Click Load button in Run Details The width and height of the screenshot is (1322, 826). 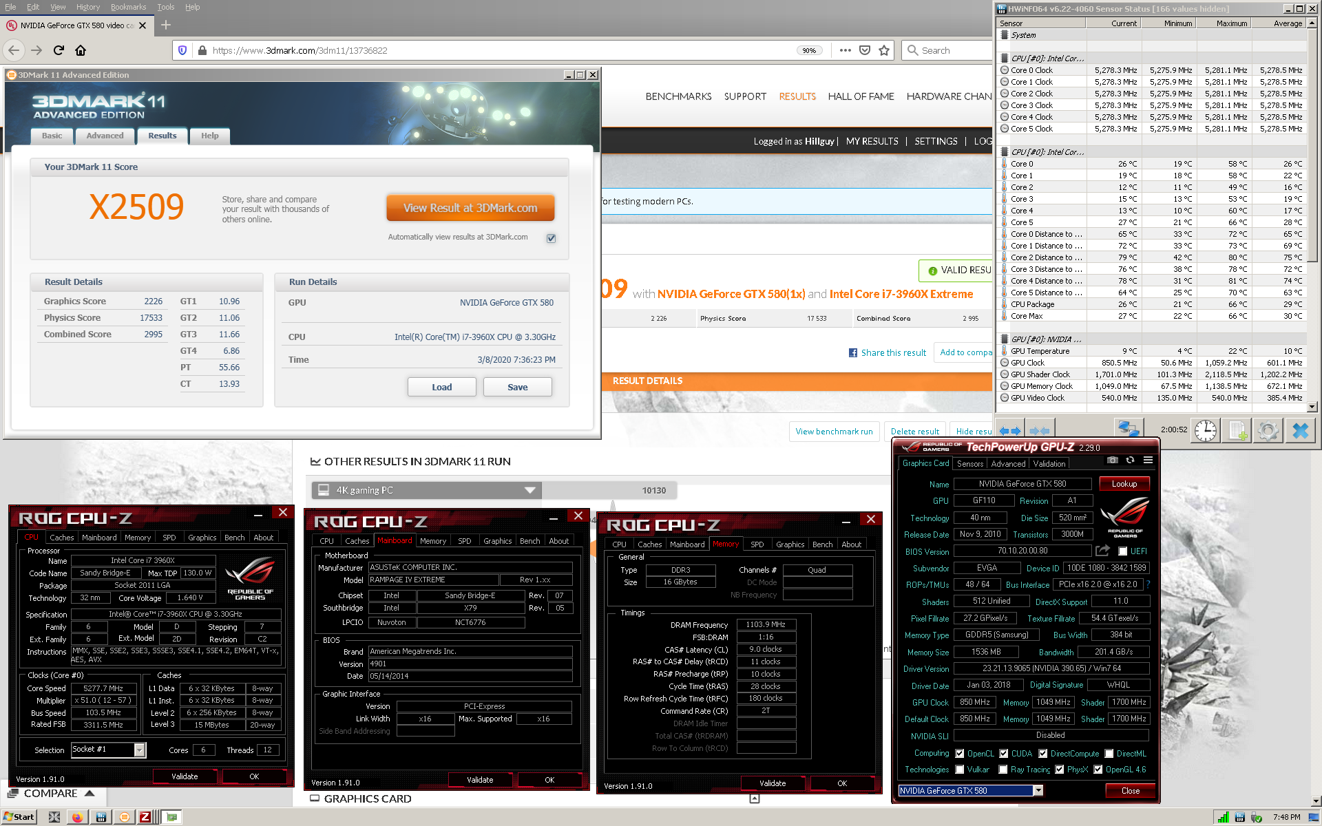(x=441, y=387)
